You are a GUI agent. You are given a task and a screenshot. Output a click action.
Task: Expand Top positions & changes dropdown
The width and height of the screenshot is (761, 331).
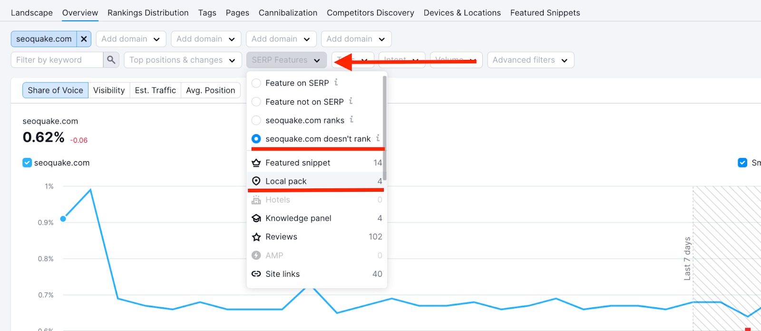(183, 60)
